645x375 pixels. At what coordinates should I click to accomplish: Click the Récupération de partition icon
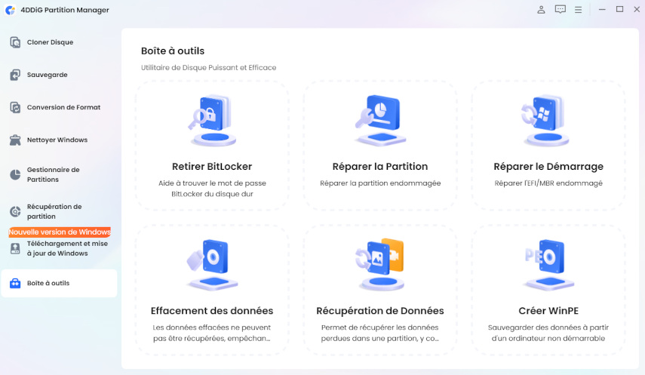tap(15, 211)
